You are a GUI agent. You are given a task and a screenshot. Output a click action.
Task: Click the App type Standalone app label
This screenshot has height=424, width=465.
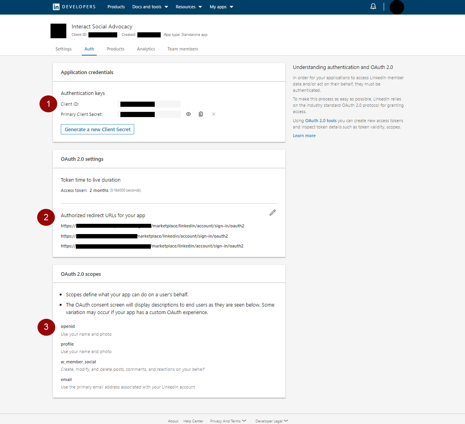[186, 35]
